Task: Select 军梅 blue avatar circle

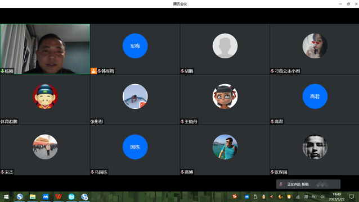Action: (135, 46)
